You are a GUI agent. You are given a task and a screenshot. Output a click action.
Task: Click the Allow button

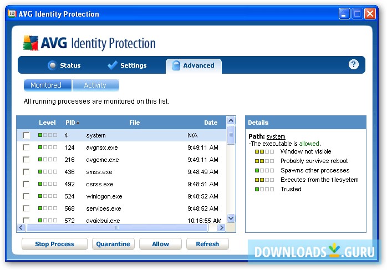click(x=160, y=244)
